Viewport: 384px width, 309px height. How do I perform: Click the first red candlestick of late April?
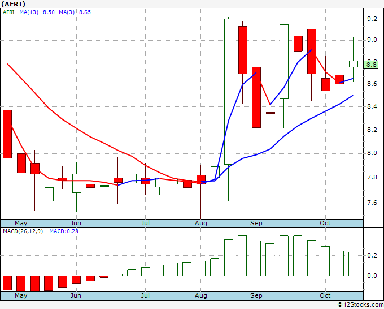tap(7, 134)
